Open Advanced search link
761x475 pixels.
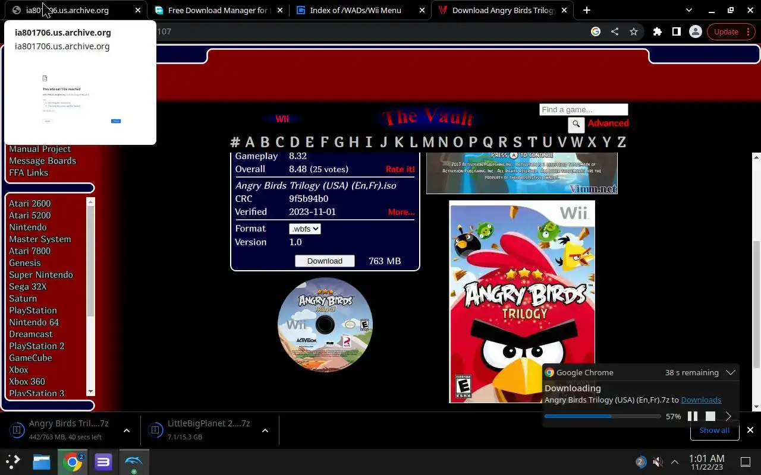point(608,123)
